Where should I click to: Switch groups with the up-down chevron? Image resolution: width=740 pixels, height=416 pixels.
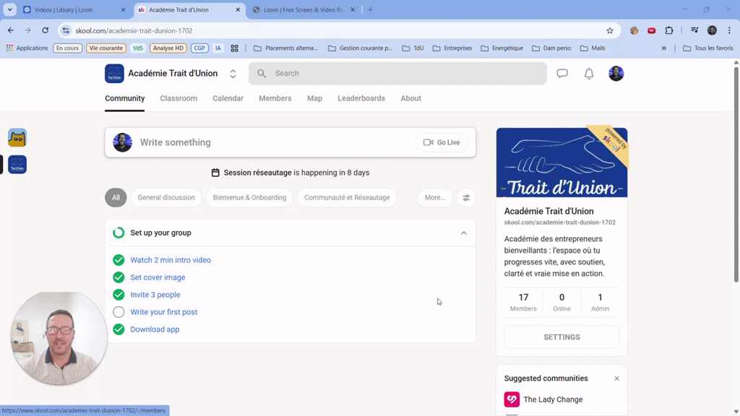(233, 74)
